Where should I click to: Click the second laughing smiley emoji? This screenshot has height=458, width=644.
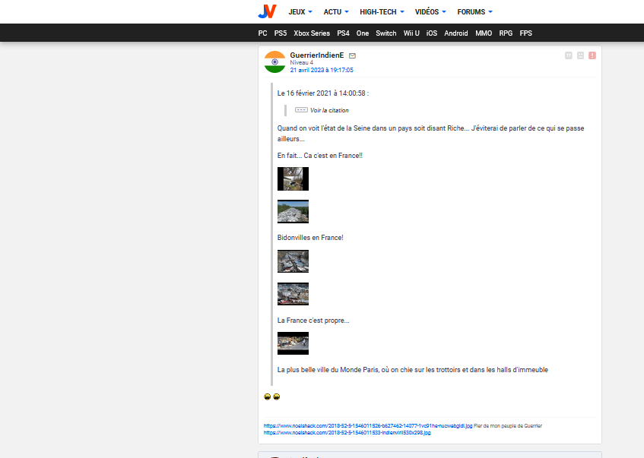tap(277, 396)
